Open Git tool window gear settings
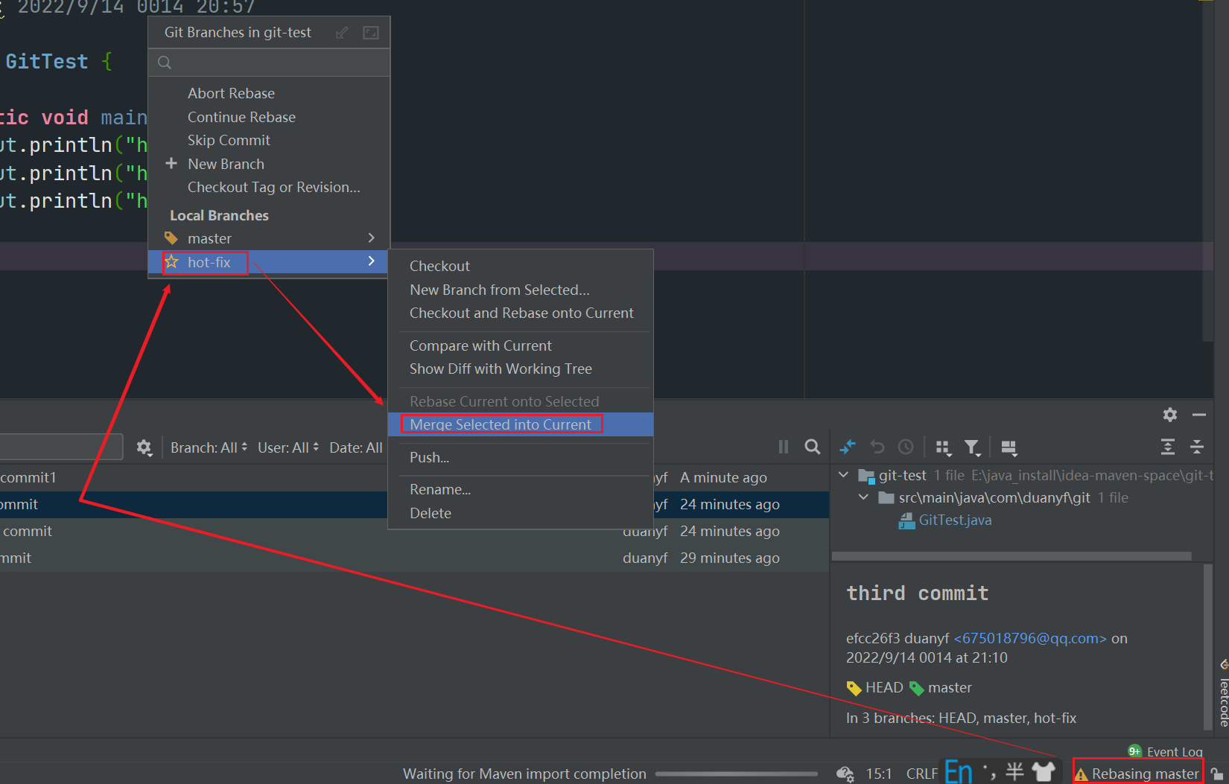 click(1170, 415)
